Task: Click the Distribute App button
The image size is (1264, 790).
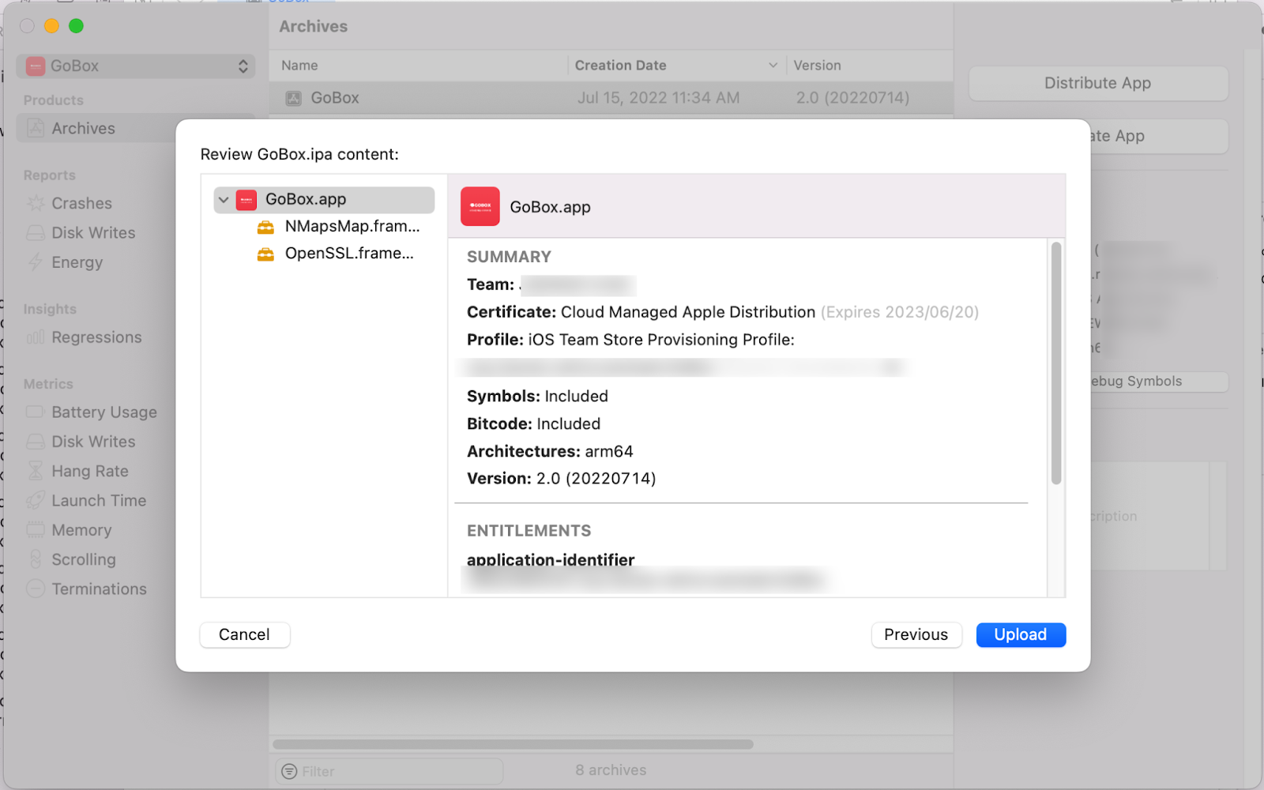Action: click(1098, 83)
